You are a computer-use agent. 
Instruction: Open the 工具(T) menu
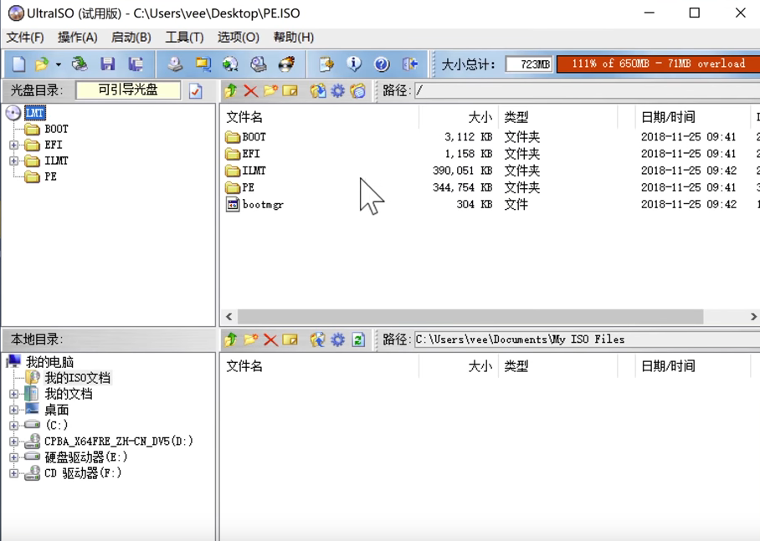(x=184, y=38)
